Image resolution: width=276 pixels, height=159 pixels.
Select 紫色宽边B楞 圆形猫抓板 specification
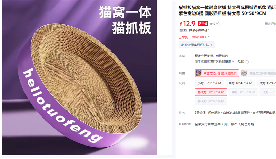pyautogui.click(x=217, y=73)
